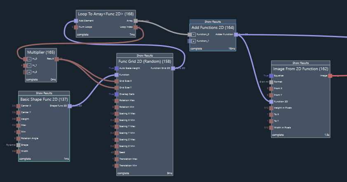Click minus button beside Multiplier In_0
The width and height of the screenshot is (347, 182).
29,59
